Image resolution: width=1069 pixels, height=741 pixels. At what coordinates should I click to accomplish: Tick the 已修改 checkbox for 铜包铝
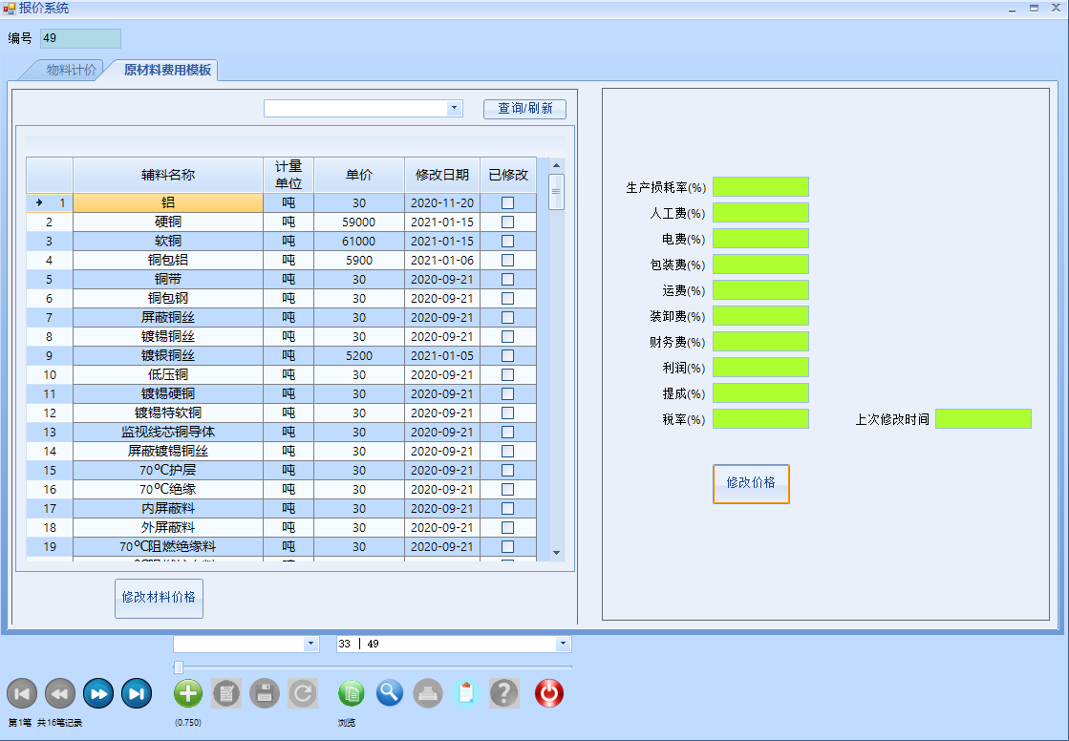(507, 260)
